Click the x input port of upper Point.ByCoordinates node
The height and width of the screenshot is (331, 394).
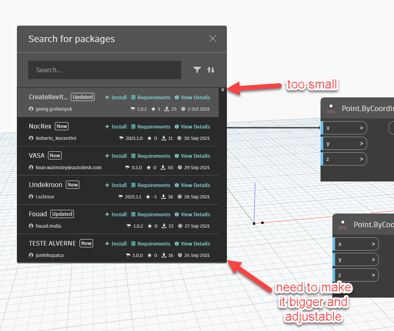343,128
